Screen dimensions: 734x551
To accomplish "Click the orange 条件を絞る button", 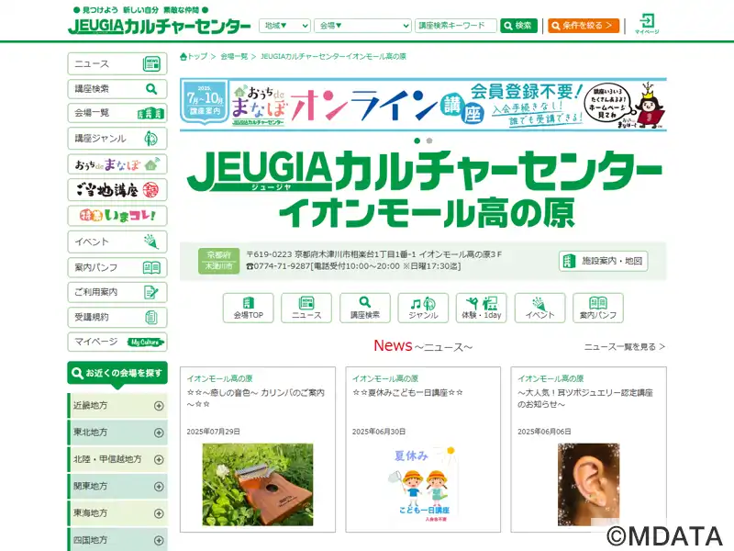I will tap(584, 26).
